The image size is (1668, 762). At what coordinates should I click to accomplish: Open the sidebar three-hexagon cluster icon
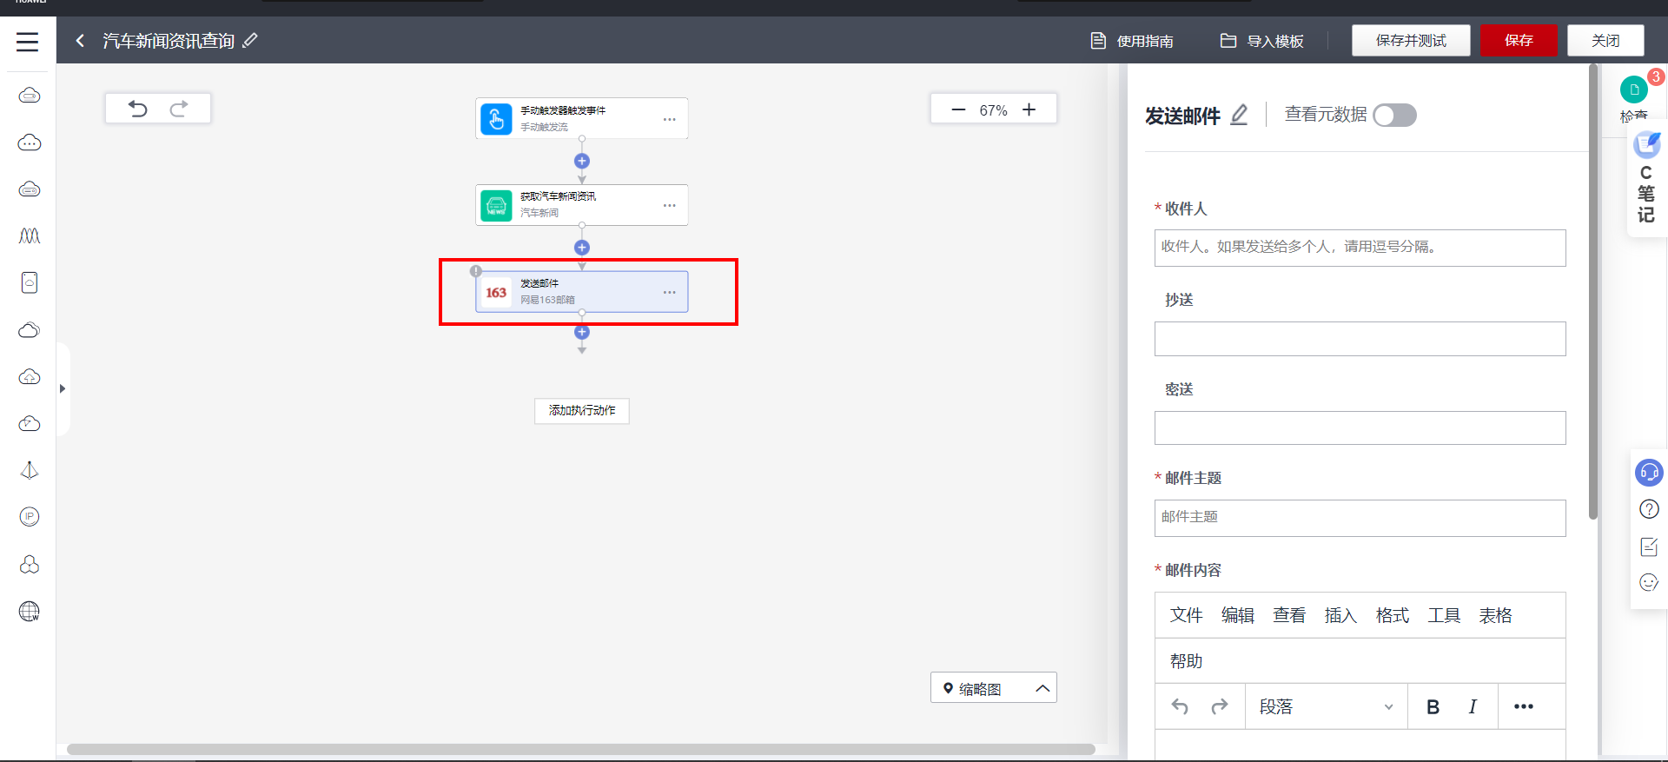coord(30,565)
